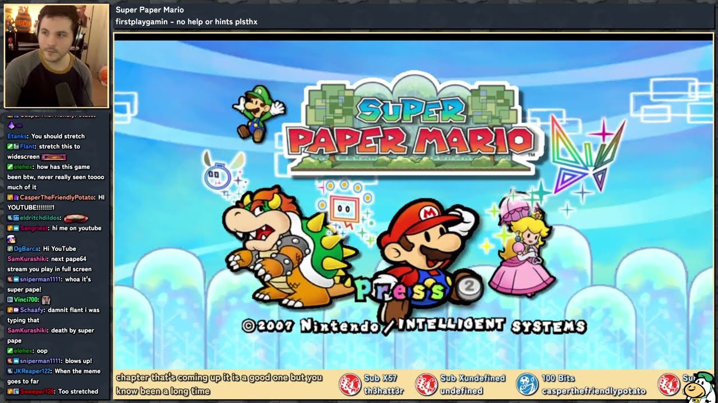Click the blue icon beside '100 Bits'
The height and width of the screenshot is (403, 718).
(527, 384)
